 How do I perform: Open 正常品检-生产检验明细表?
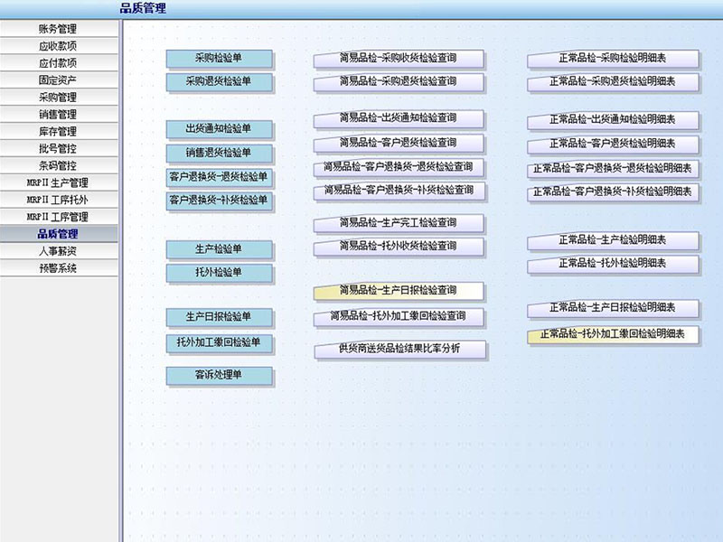[613, 240]
